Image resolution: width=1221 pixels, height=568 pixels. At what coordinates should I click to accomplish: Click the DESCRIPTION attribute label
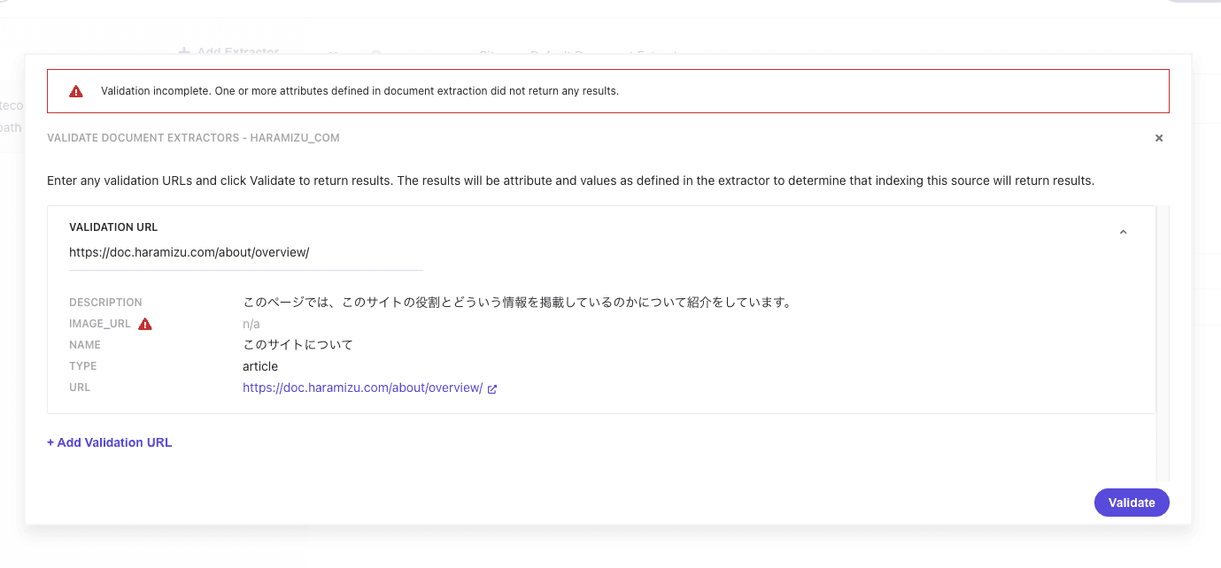click(105, 303)
